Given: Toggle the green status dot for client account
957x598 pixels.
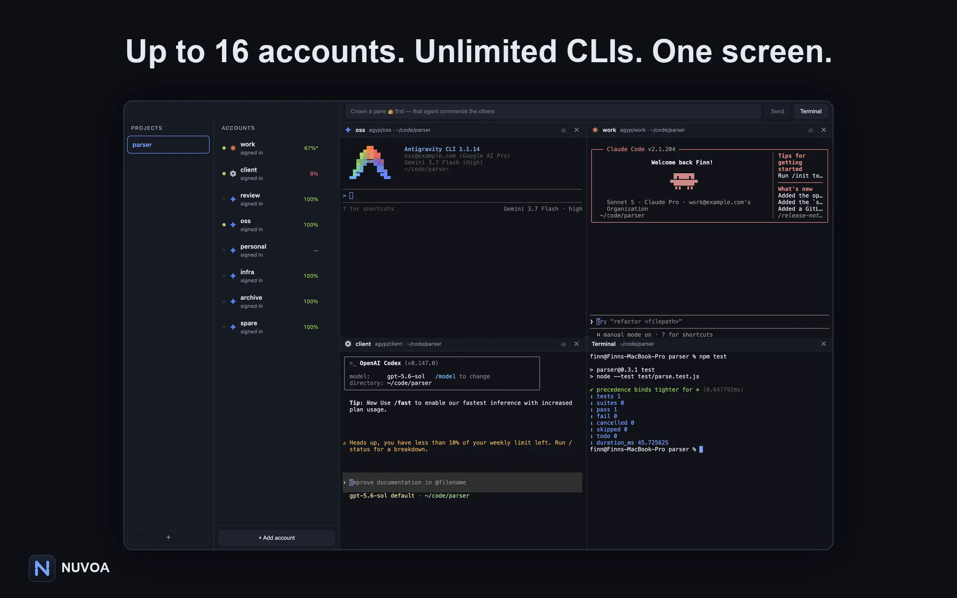Looking at the screenshot, I should pos(224,174).
